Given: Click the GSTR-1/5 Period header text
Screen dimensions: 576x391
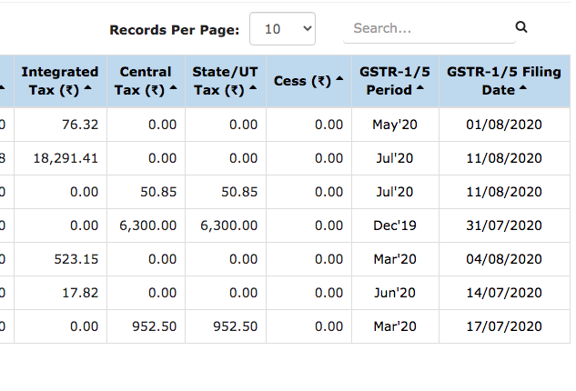Looking at the screenshot, I should (x=395, y=81).
